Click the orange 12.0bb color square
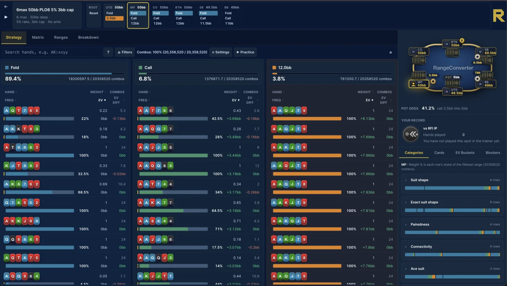This screenshot has width=507, height=286. click(x=274, y=68)
